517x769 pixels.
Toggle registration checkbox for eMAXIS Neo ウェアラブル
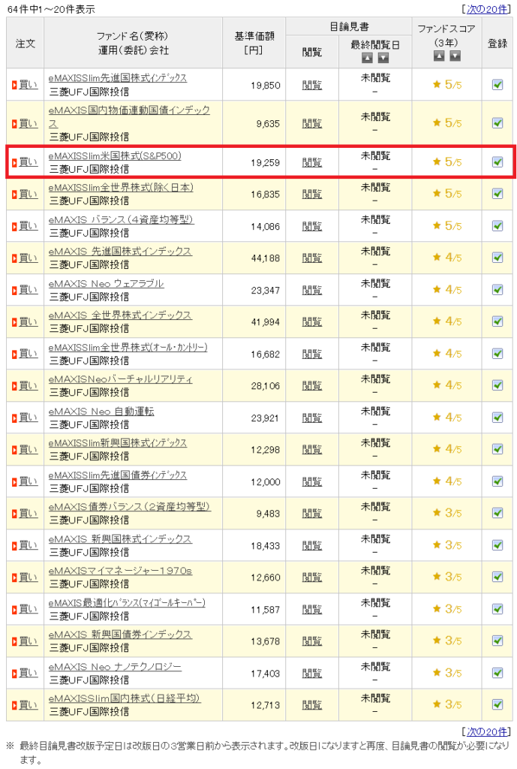click(x=497, y=289)
